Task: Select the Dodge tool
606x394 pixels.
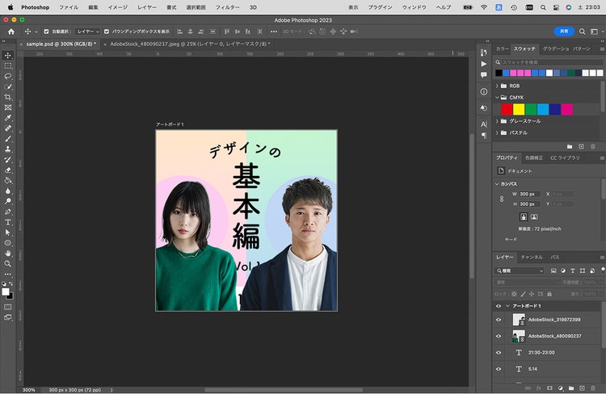Action: pyautogui.click(x=8, y=202)
